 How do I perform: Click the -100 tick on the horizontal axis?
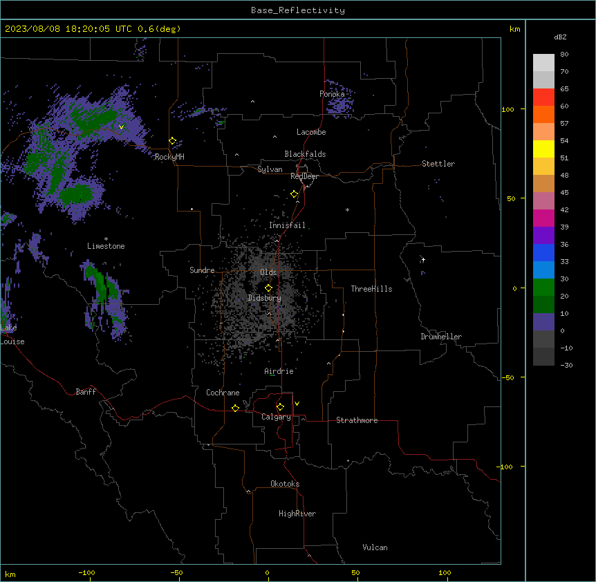86,572
